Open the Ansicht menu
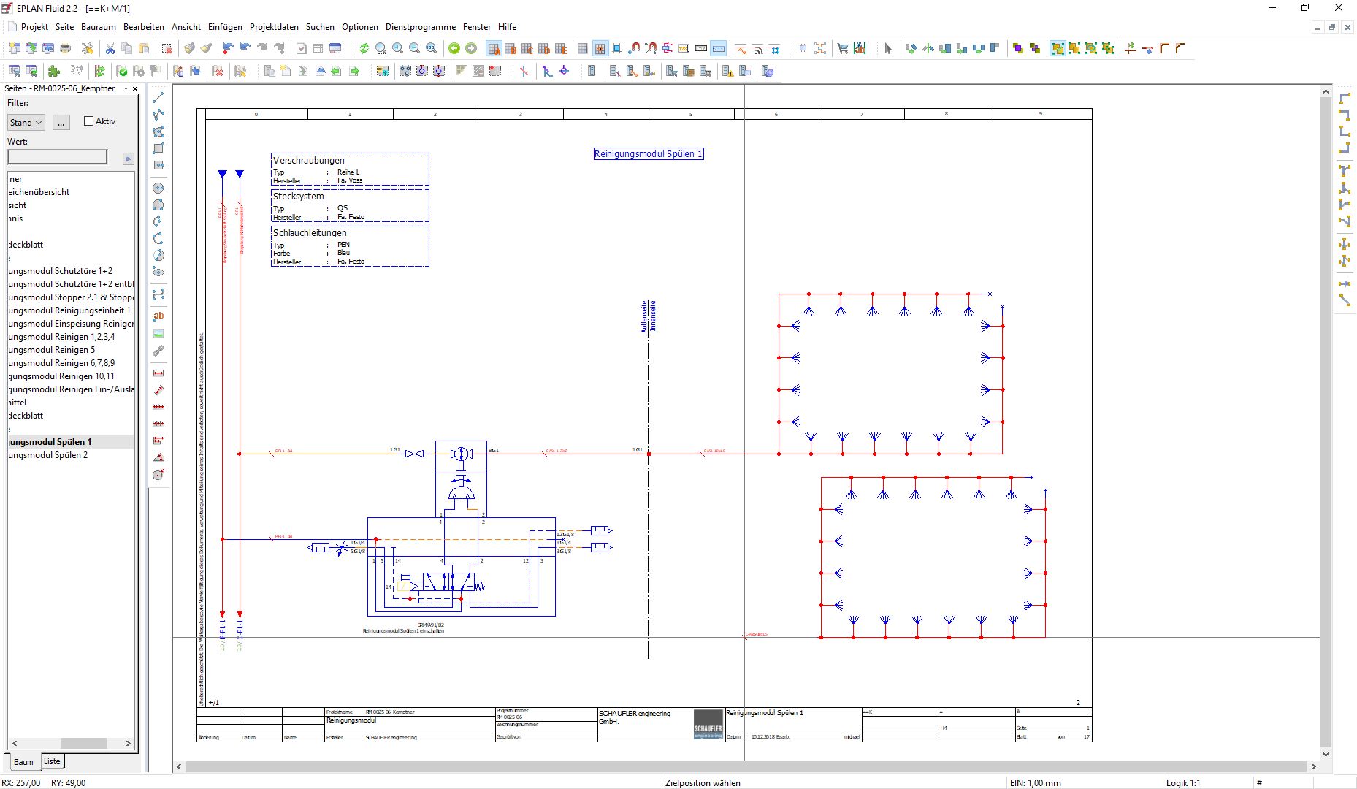This screenshot has height=789, width=1357. (186, 27)
